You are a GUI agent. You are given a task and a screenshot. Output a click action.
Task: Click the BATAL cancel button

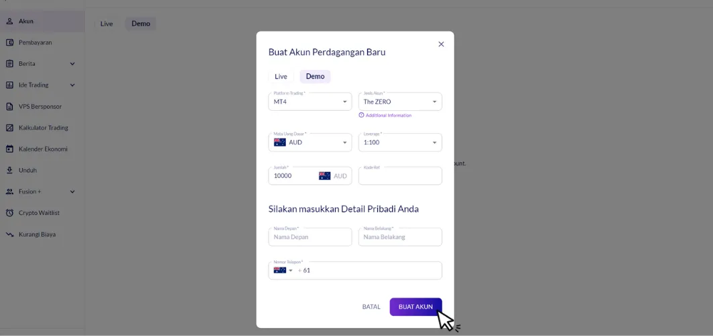[371, 307]
